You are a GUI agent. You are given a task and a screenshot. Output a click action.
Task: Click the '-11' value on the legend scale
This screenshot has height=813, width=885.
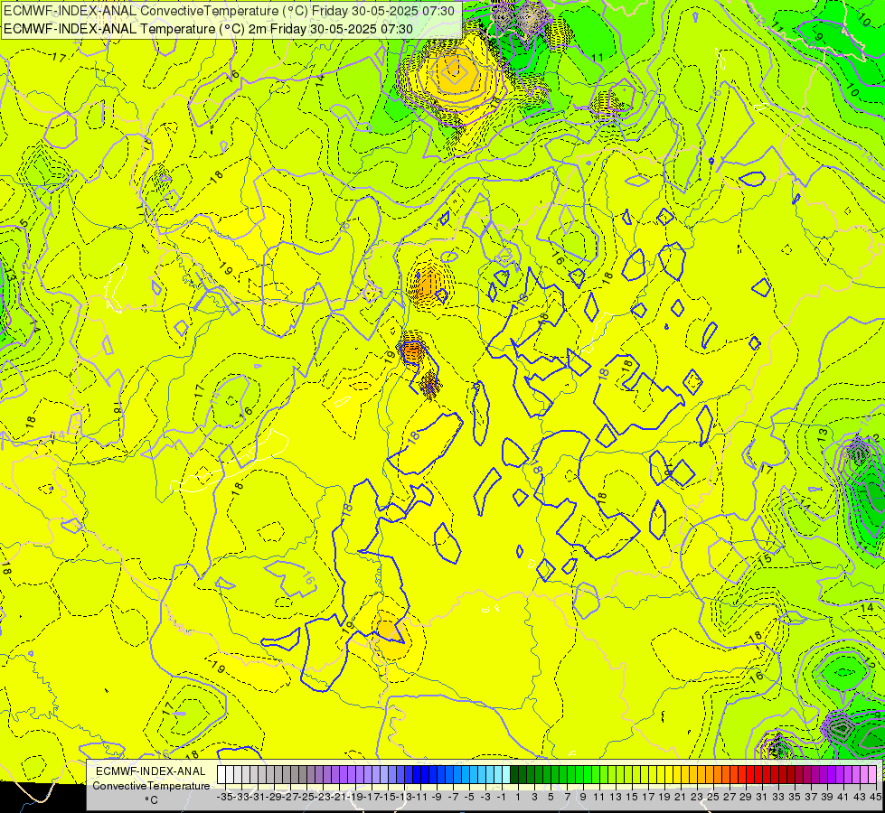(420, 797)
